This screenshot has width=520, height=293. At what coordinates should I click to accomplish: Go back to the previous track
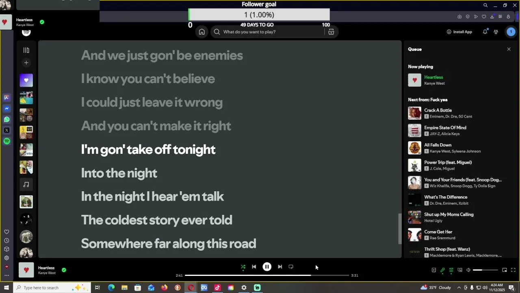click(254, 267)
